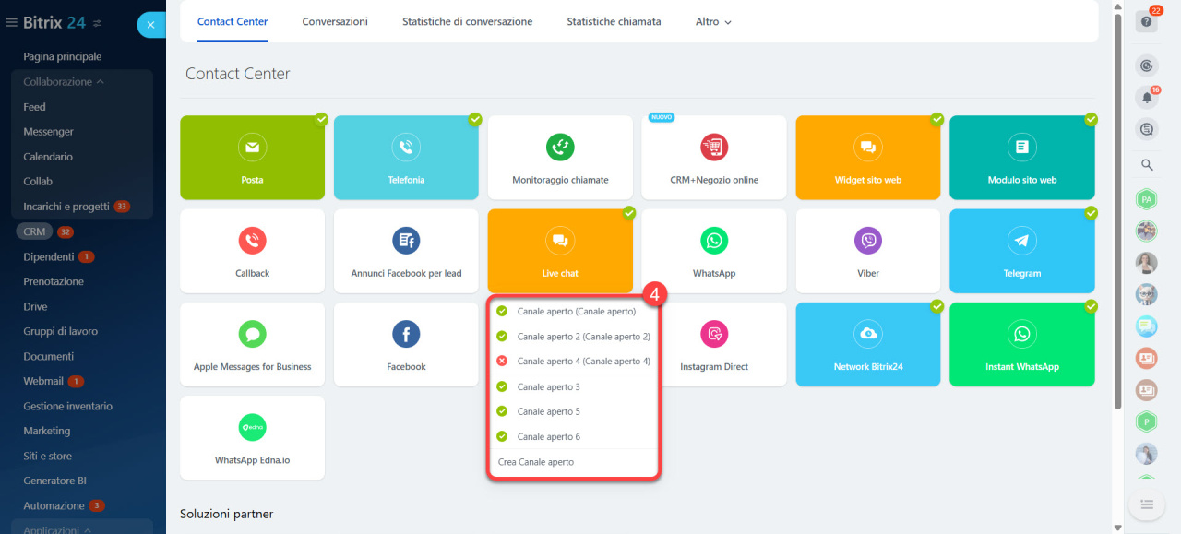1181x534 pixels.
Task: Select Canale aperto 4 (Canale aperto 4)
Action: click(574, 362)
